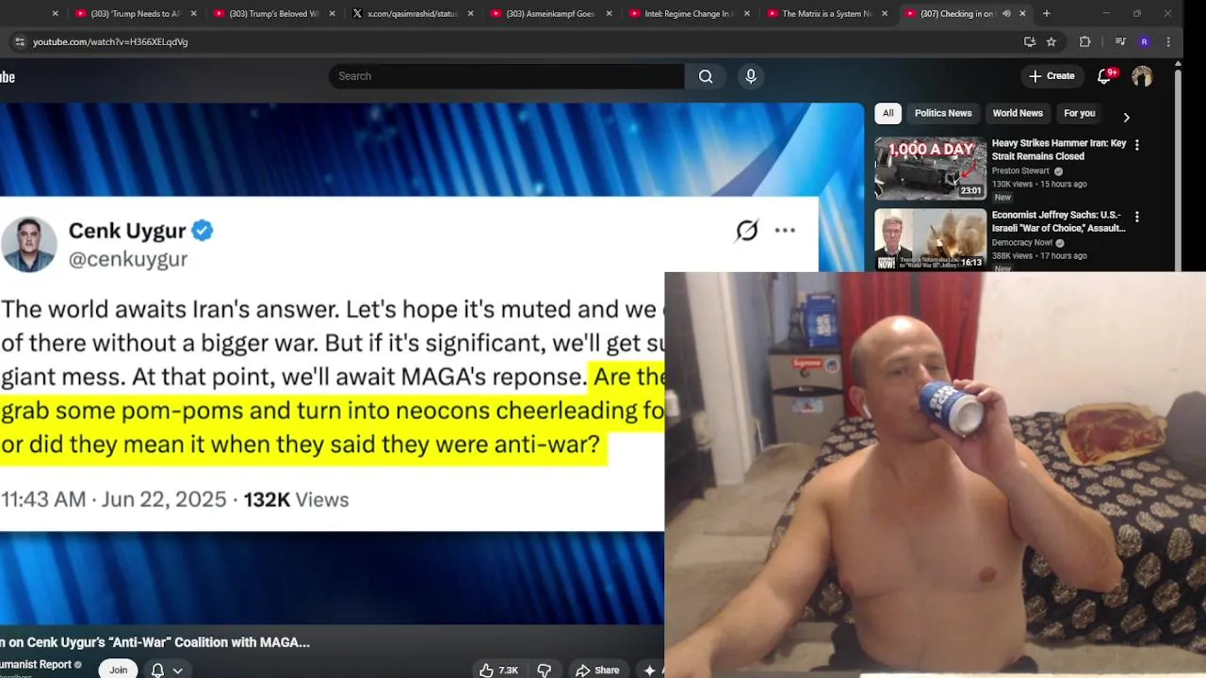Screen dimensions: 1206x678
Task: Click the YouTube search magnifier button
Action: click(x=706, y=76)
